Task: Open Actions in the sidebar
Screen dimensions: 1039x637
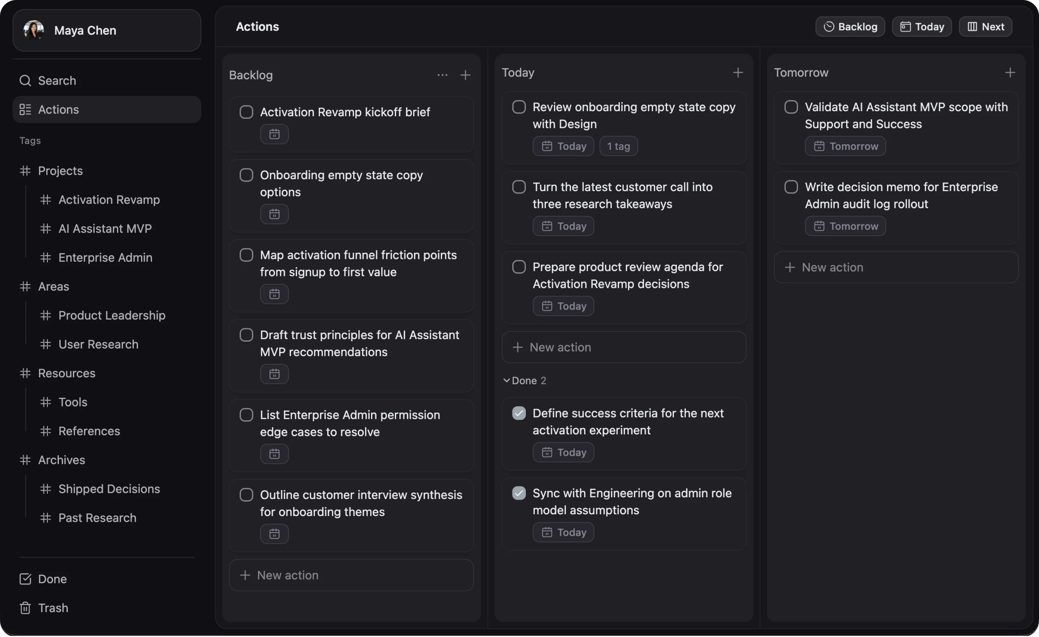Action: [x=107, y=110]
